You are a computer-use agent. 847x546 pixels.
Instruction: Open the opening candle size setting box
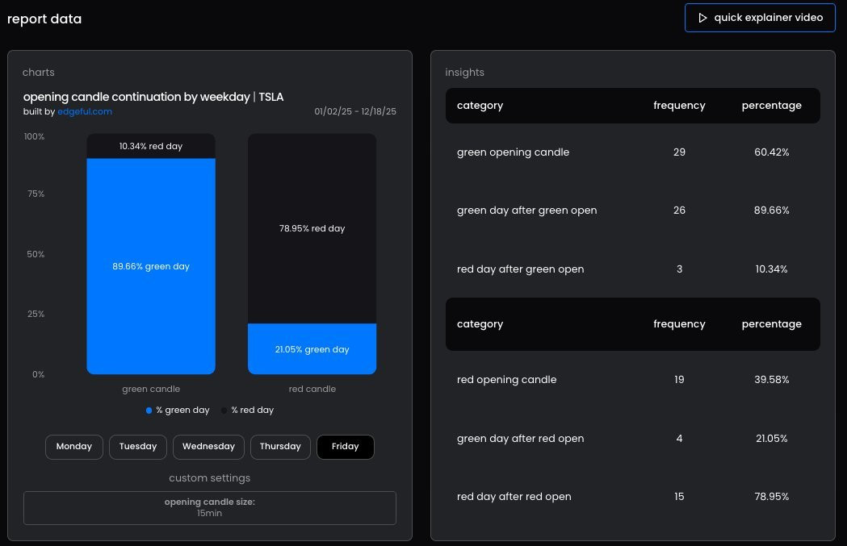210,508
